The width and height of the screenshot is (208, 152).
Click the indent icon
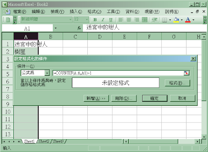coord(154,20)
